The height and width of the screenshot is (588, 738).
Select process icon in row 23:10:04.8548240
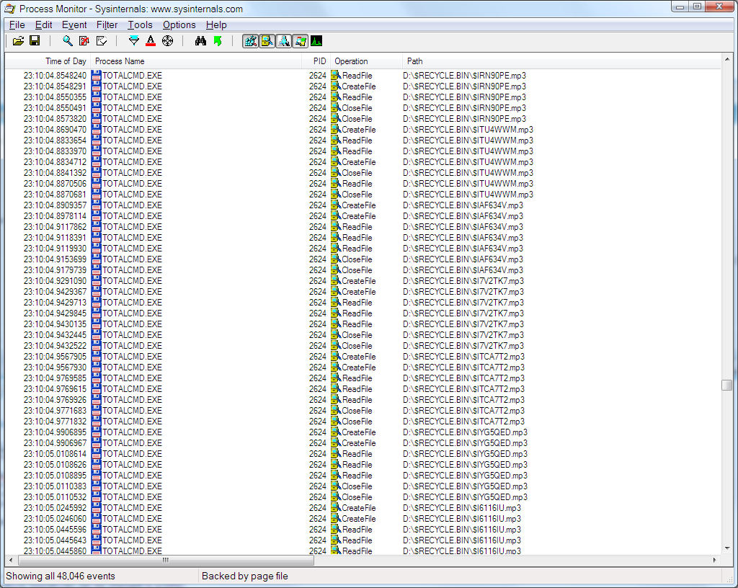[97, 75]
